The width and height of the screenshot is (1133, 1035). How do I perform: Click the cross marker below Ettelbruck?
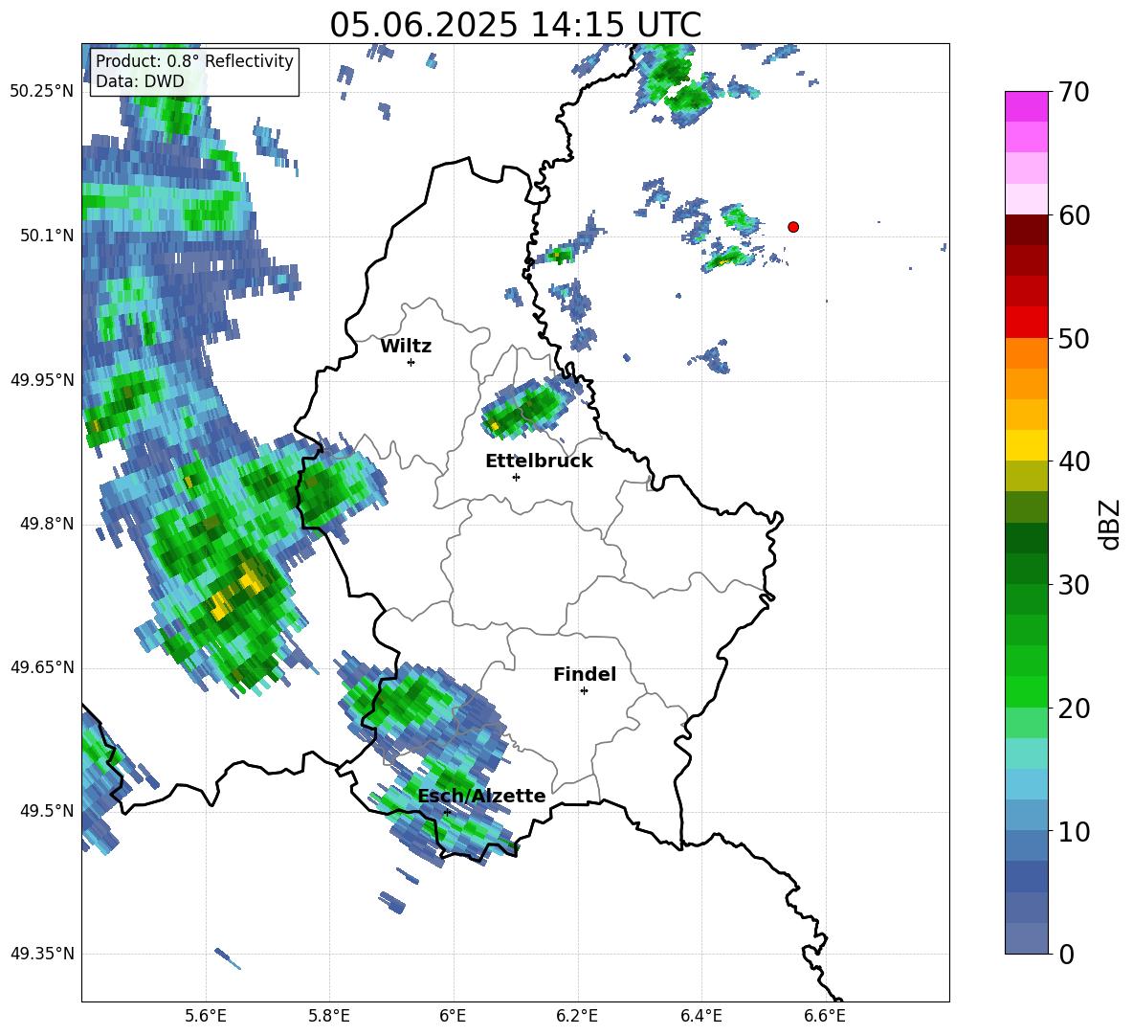(x=516, y=477)
